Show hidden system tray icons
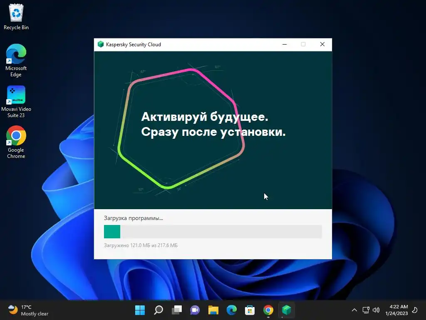This screenshot has height=320, width=426. point(354,310)
